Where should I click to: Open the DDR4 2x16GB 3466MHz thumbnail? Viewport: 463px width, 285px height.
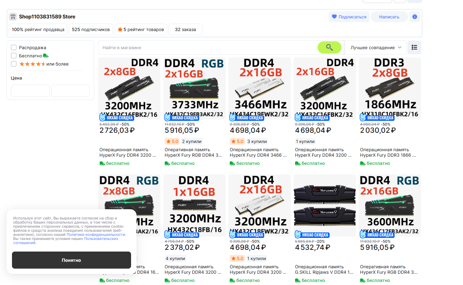[x=259, y=88]
